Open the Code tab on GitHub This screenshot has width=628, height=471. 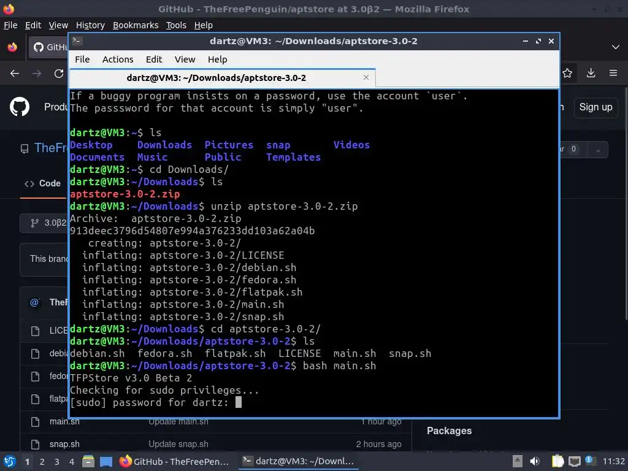point(43,183)
